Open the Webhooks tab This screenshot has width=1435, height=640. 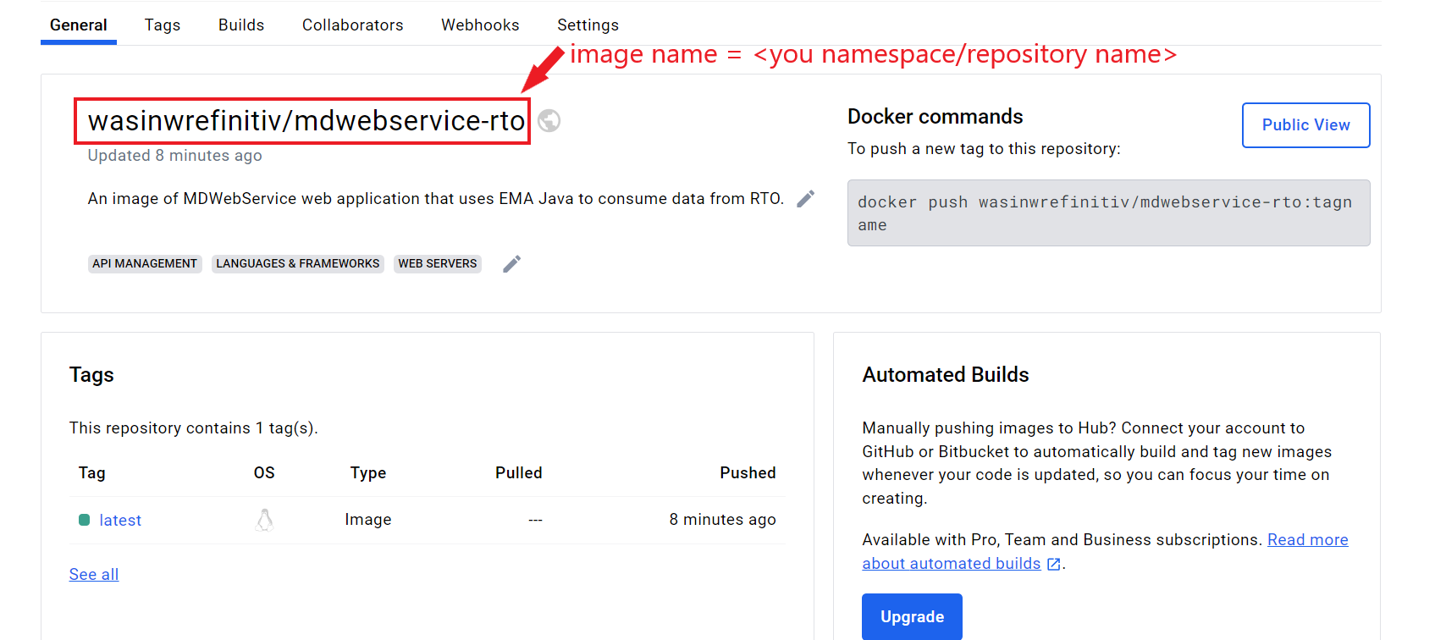pos(480,25)
